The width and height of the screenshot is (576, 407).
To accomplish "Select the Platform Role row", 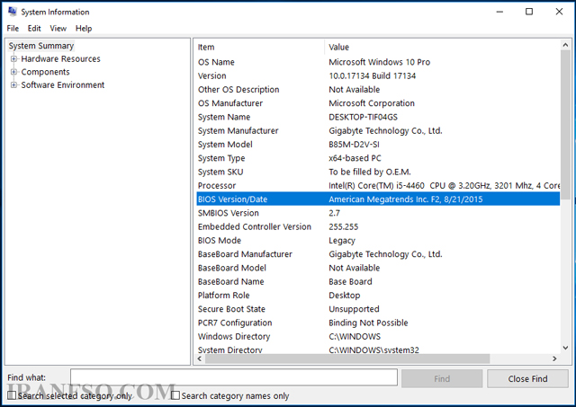I will 378,296.
